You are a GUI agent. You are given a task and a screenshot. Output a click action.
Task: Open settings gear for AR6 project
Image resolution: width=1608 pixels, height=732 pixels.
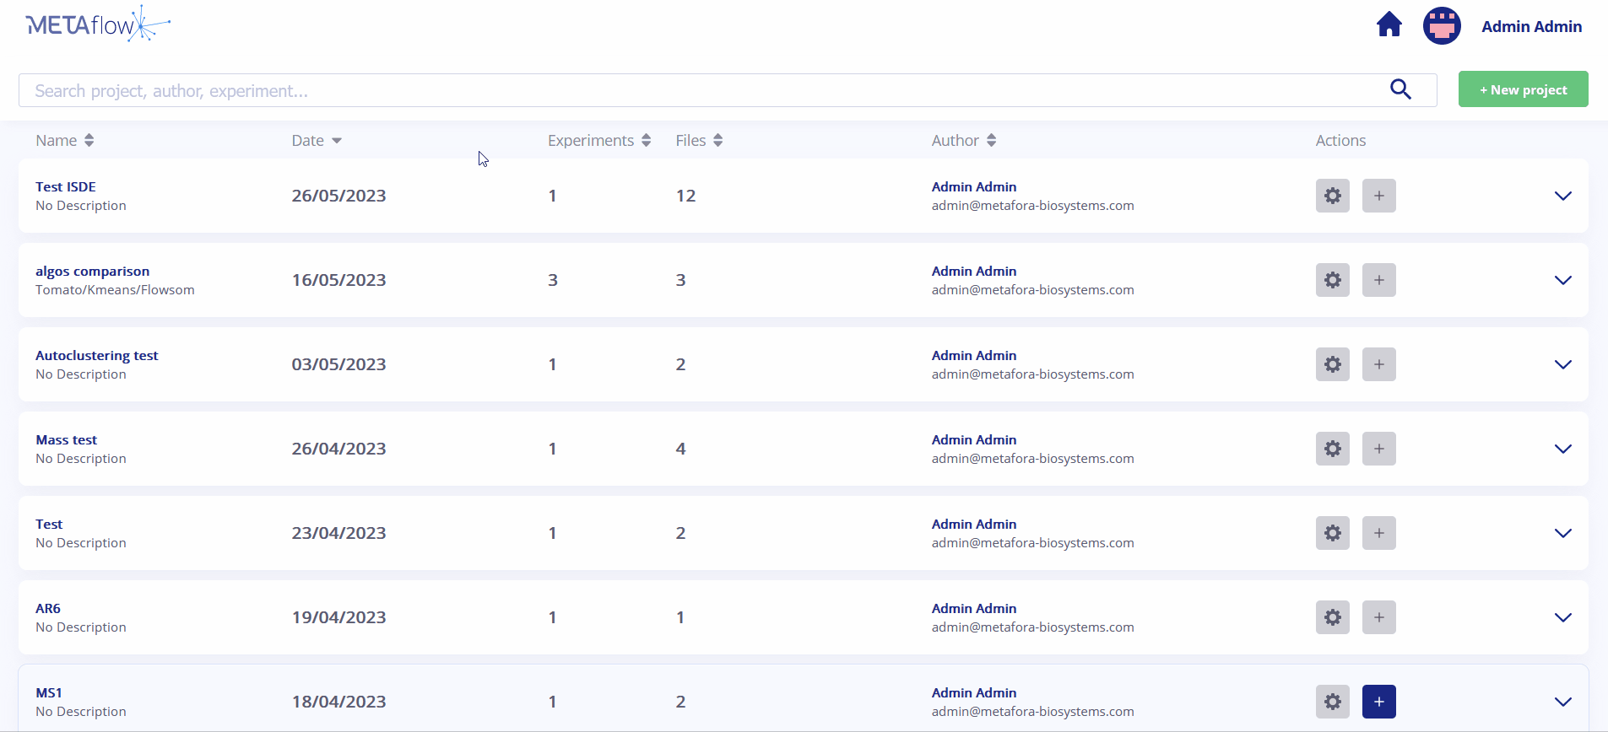(1332, 617)
